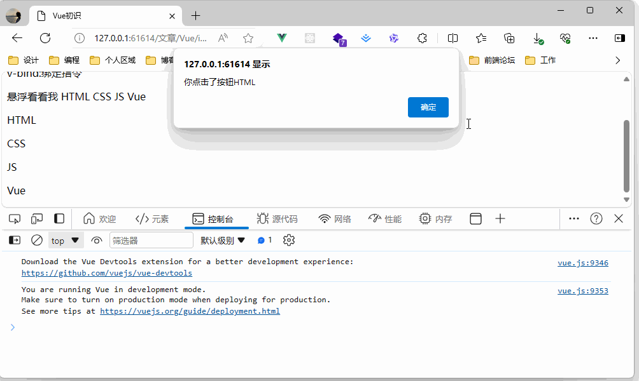The image size is (639, 381).
Task: Click the clear console icon
Action: coord(37,240)
